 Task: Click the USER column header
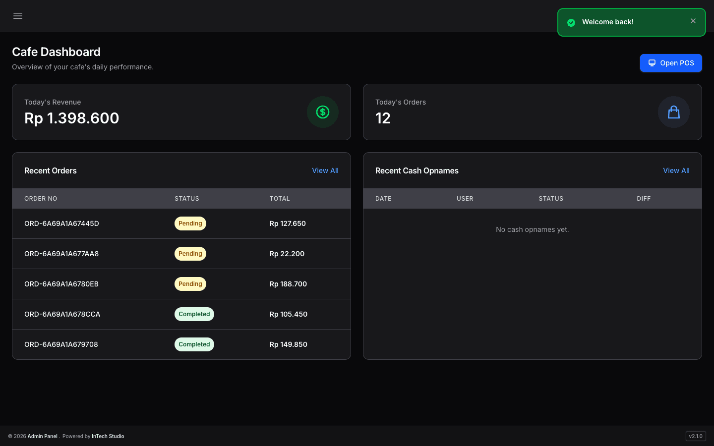[x=465, y=199]
